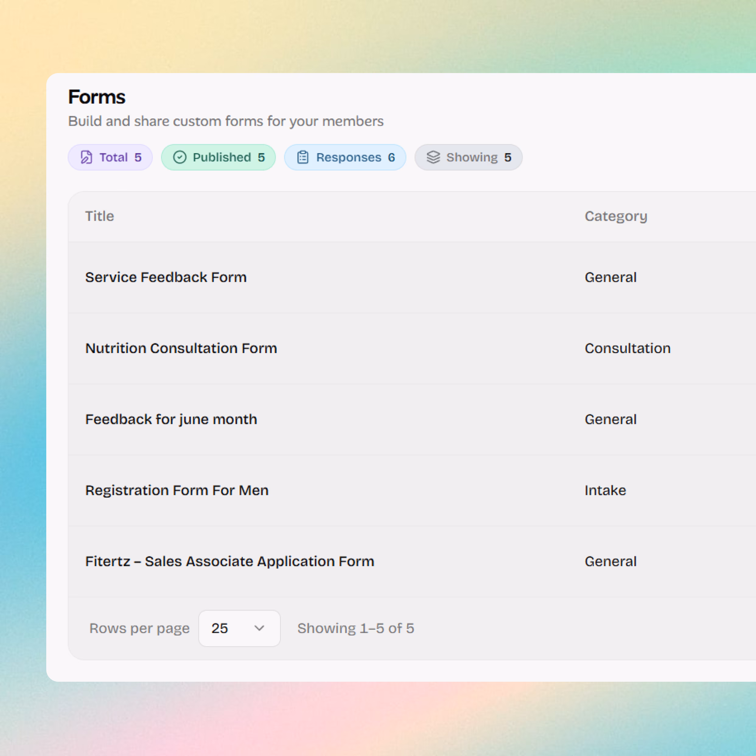This screenshot has height=756, width=756.
Task: Click the Showing 1–5 of 5 text
Action: tap(356, 628)
